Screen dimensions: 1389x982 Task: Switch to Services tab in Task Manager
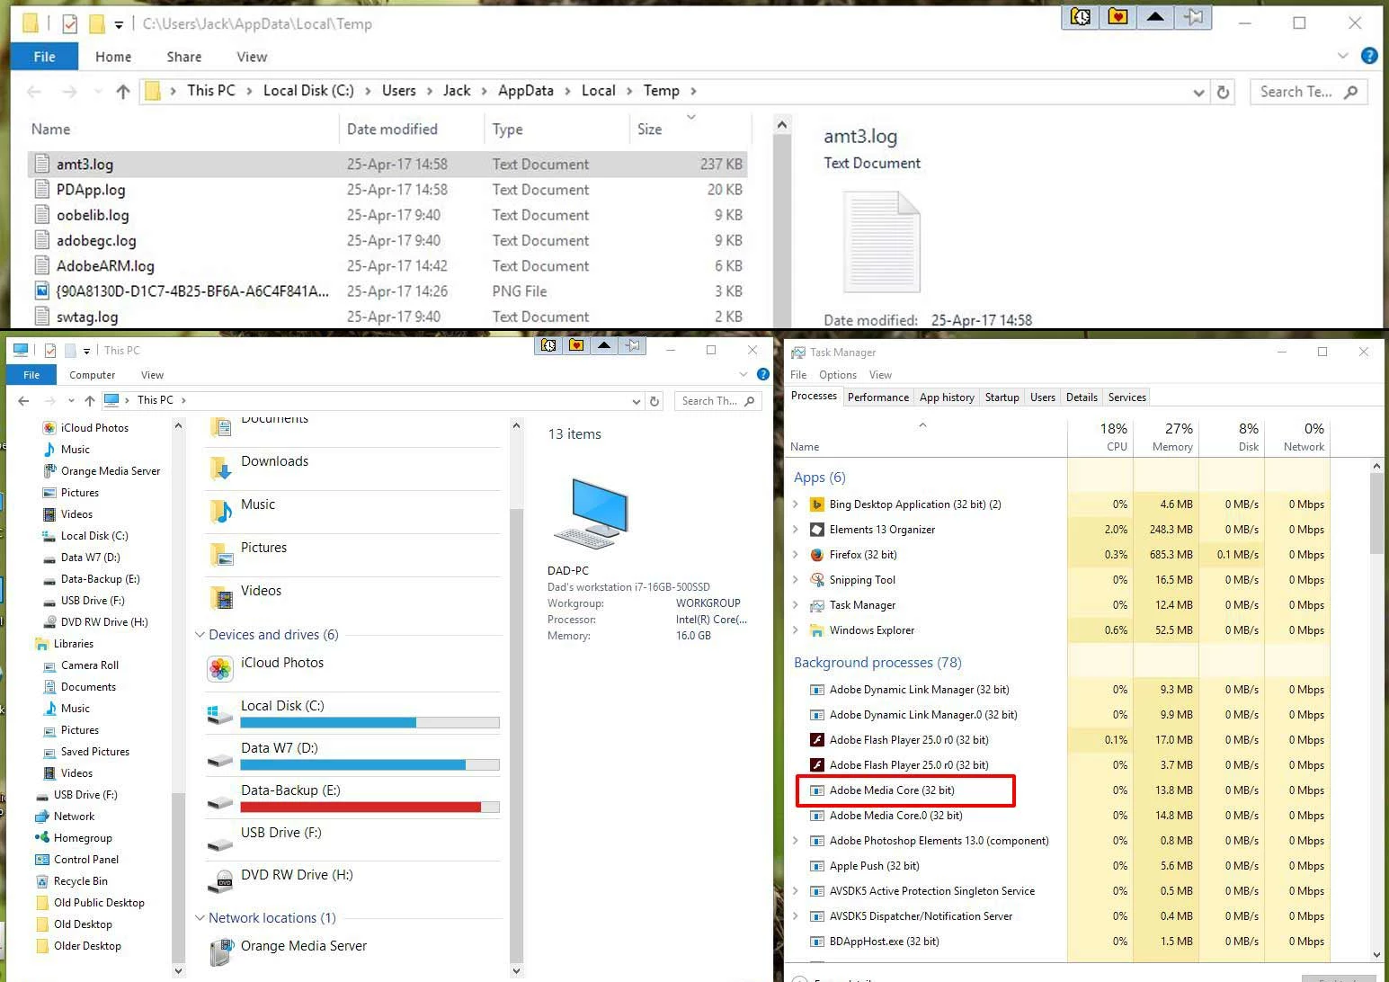[1127, 397]
